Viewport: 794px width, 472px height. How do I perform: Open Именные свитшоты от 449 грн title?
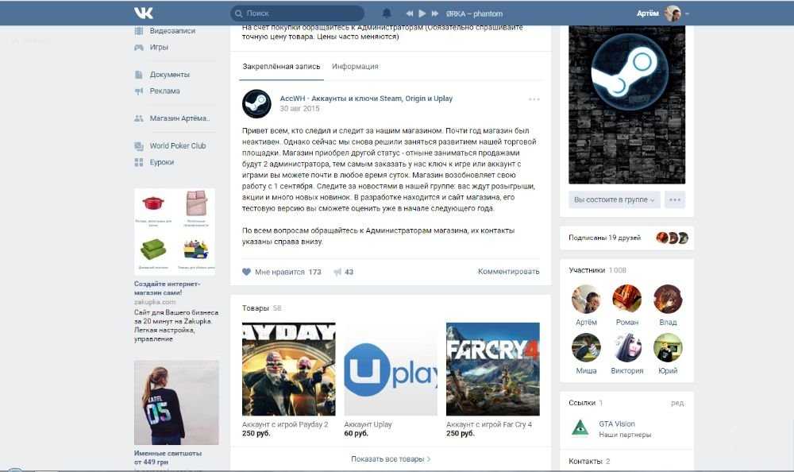tap(168, 457)
